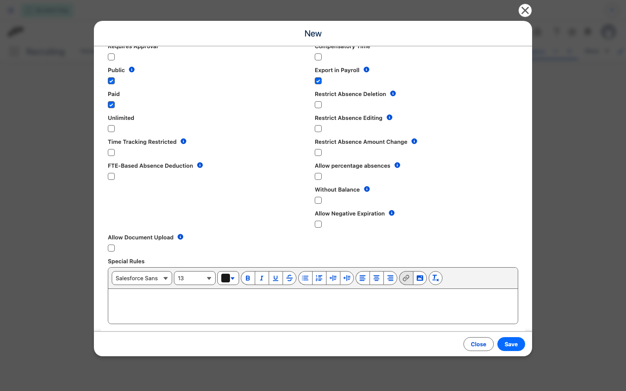
Task: Insert an image in the editor
Action: click(x=420, y=278)
